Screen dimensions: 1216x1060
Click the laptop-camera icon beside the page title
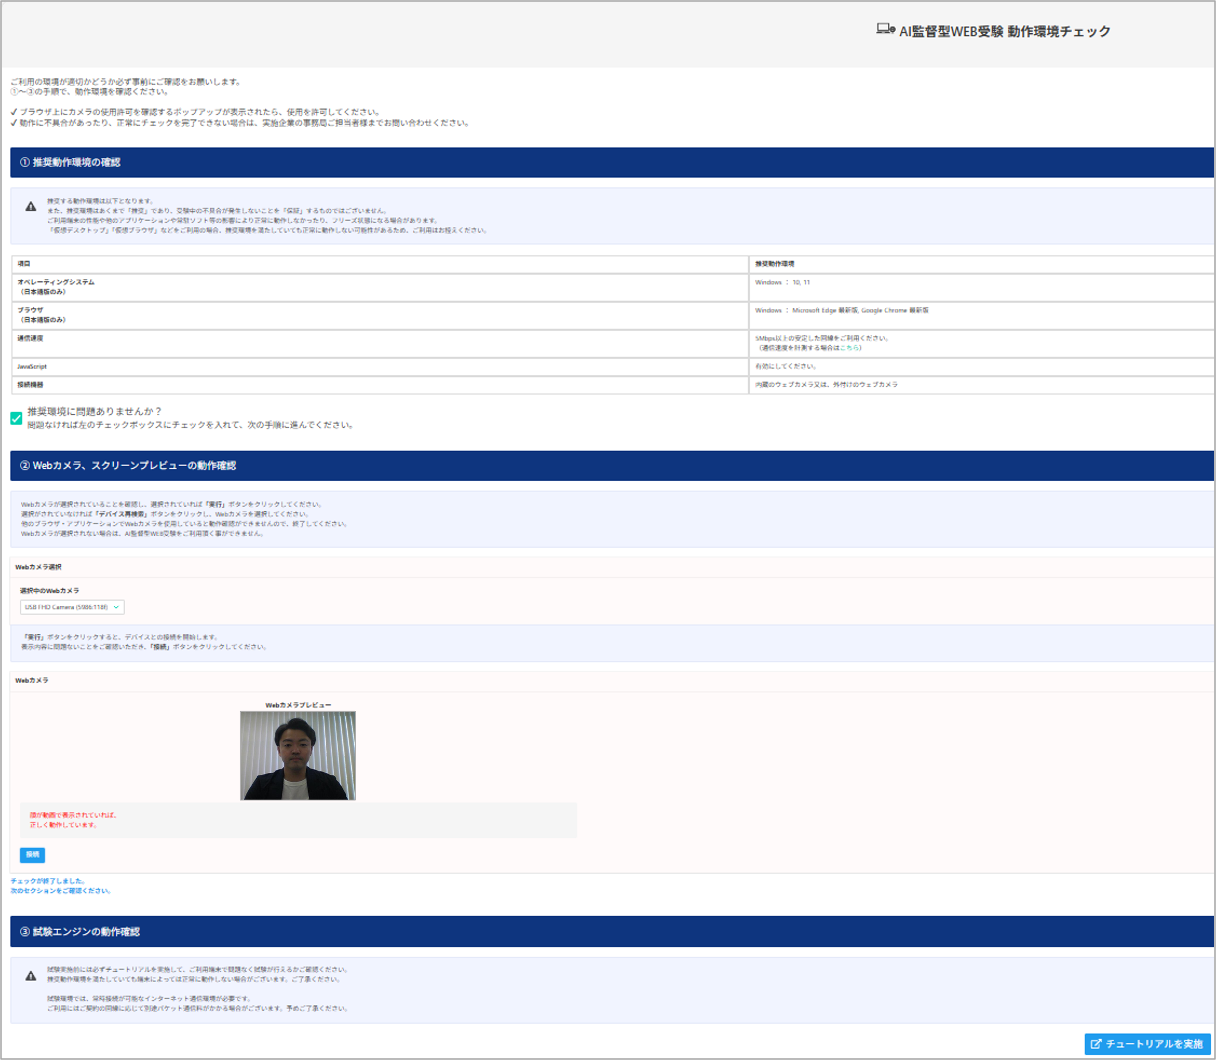click(885, 29)
